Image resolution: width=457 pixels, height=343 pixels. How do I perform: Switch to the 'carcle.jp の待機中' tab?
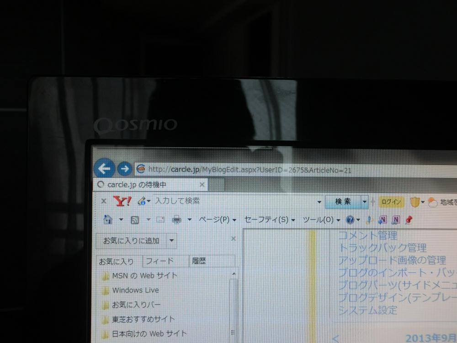coord(151,185)
